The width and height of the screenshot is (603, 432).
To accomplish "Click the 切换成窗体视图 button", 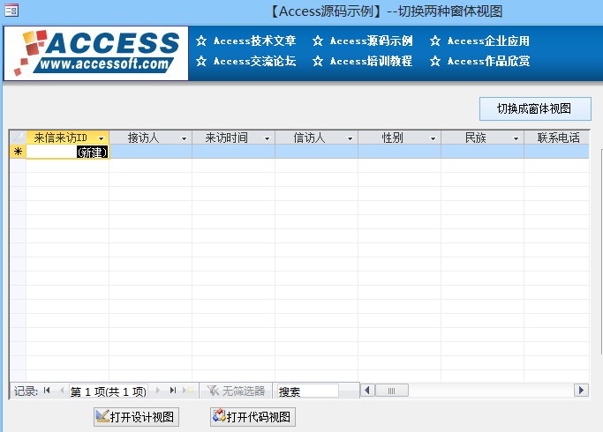I will pyautogui.click(x=535, y=108).
